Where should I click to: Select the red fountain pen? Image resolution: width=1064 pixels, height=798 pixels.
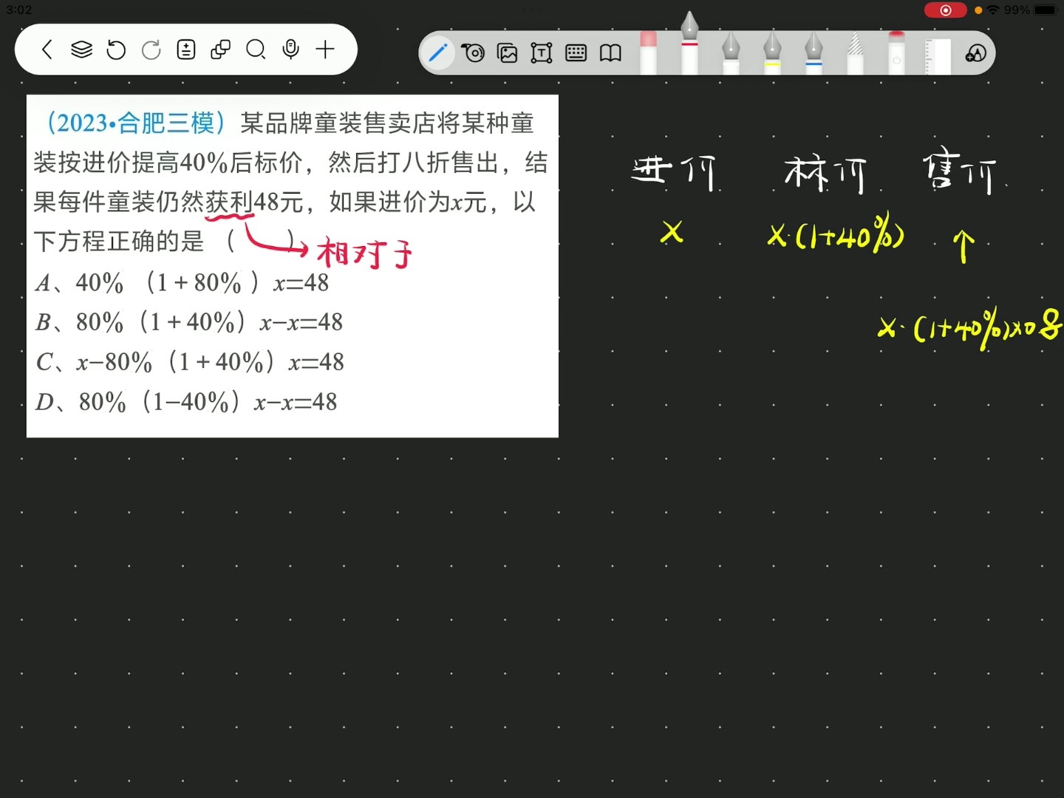(689, 43)
